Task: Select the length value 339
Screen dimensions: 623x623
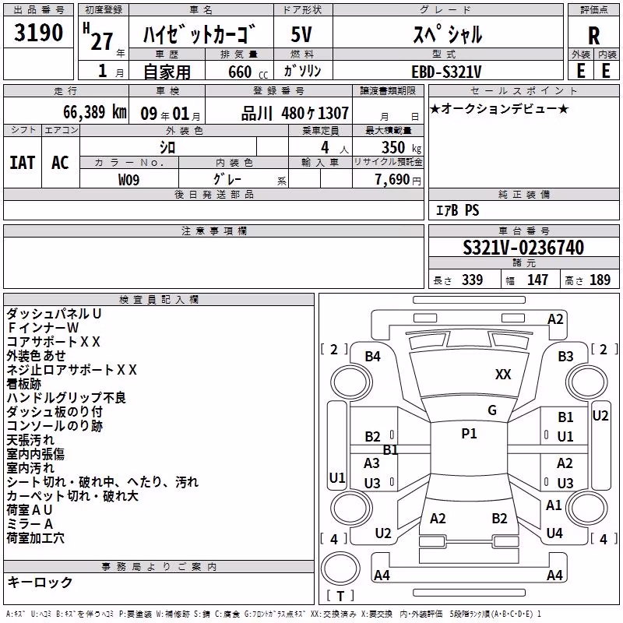Action: (x=472, y=280)
